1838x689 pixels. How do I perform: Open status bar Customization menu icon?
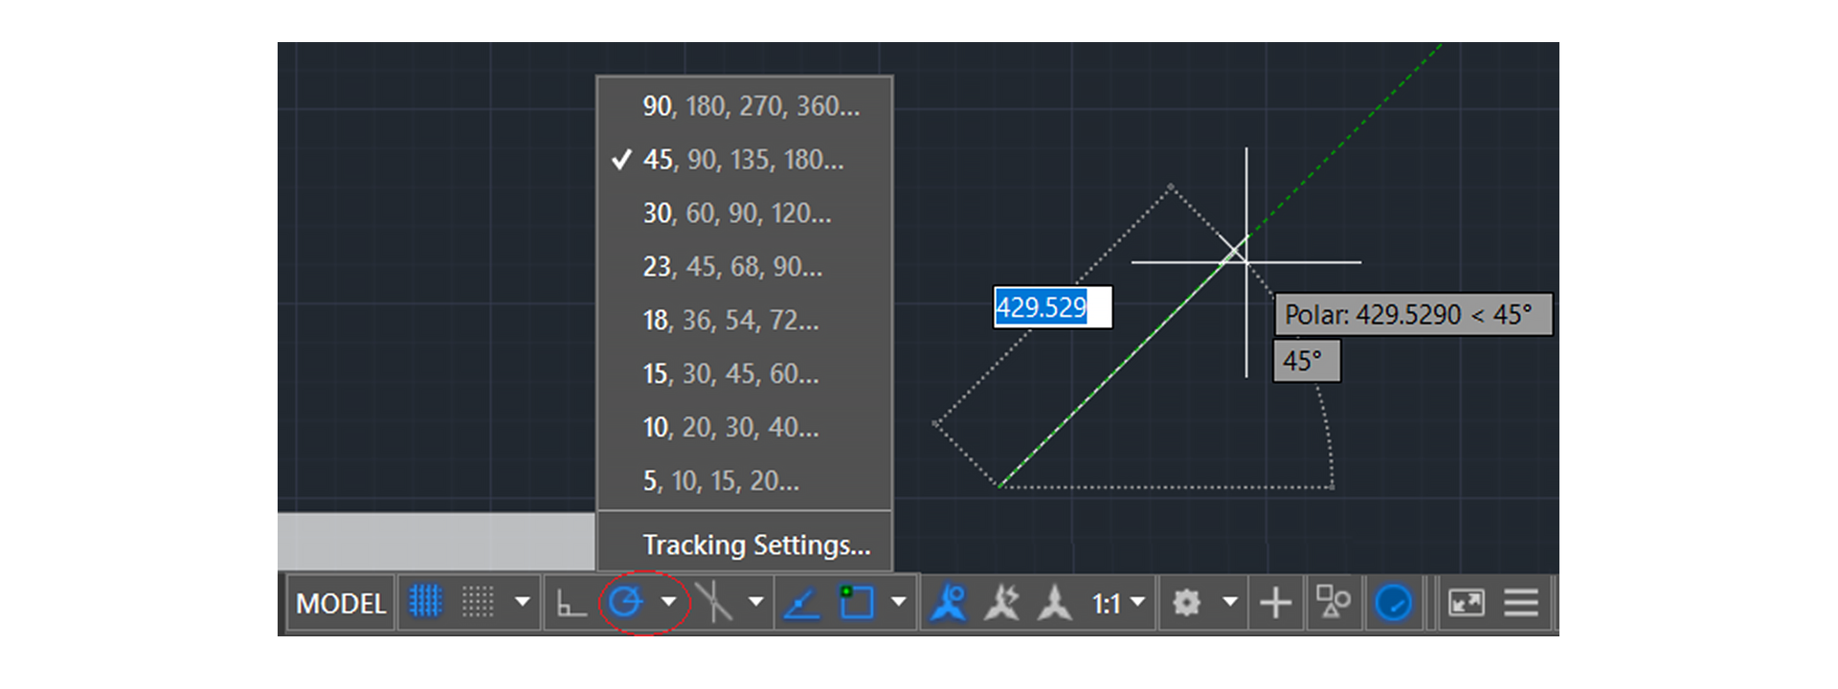click(x=1520, y=603)
